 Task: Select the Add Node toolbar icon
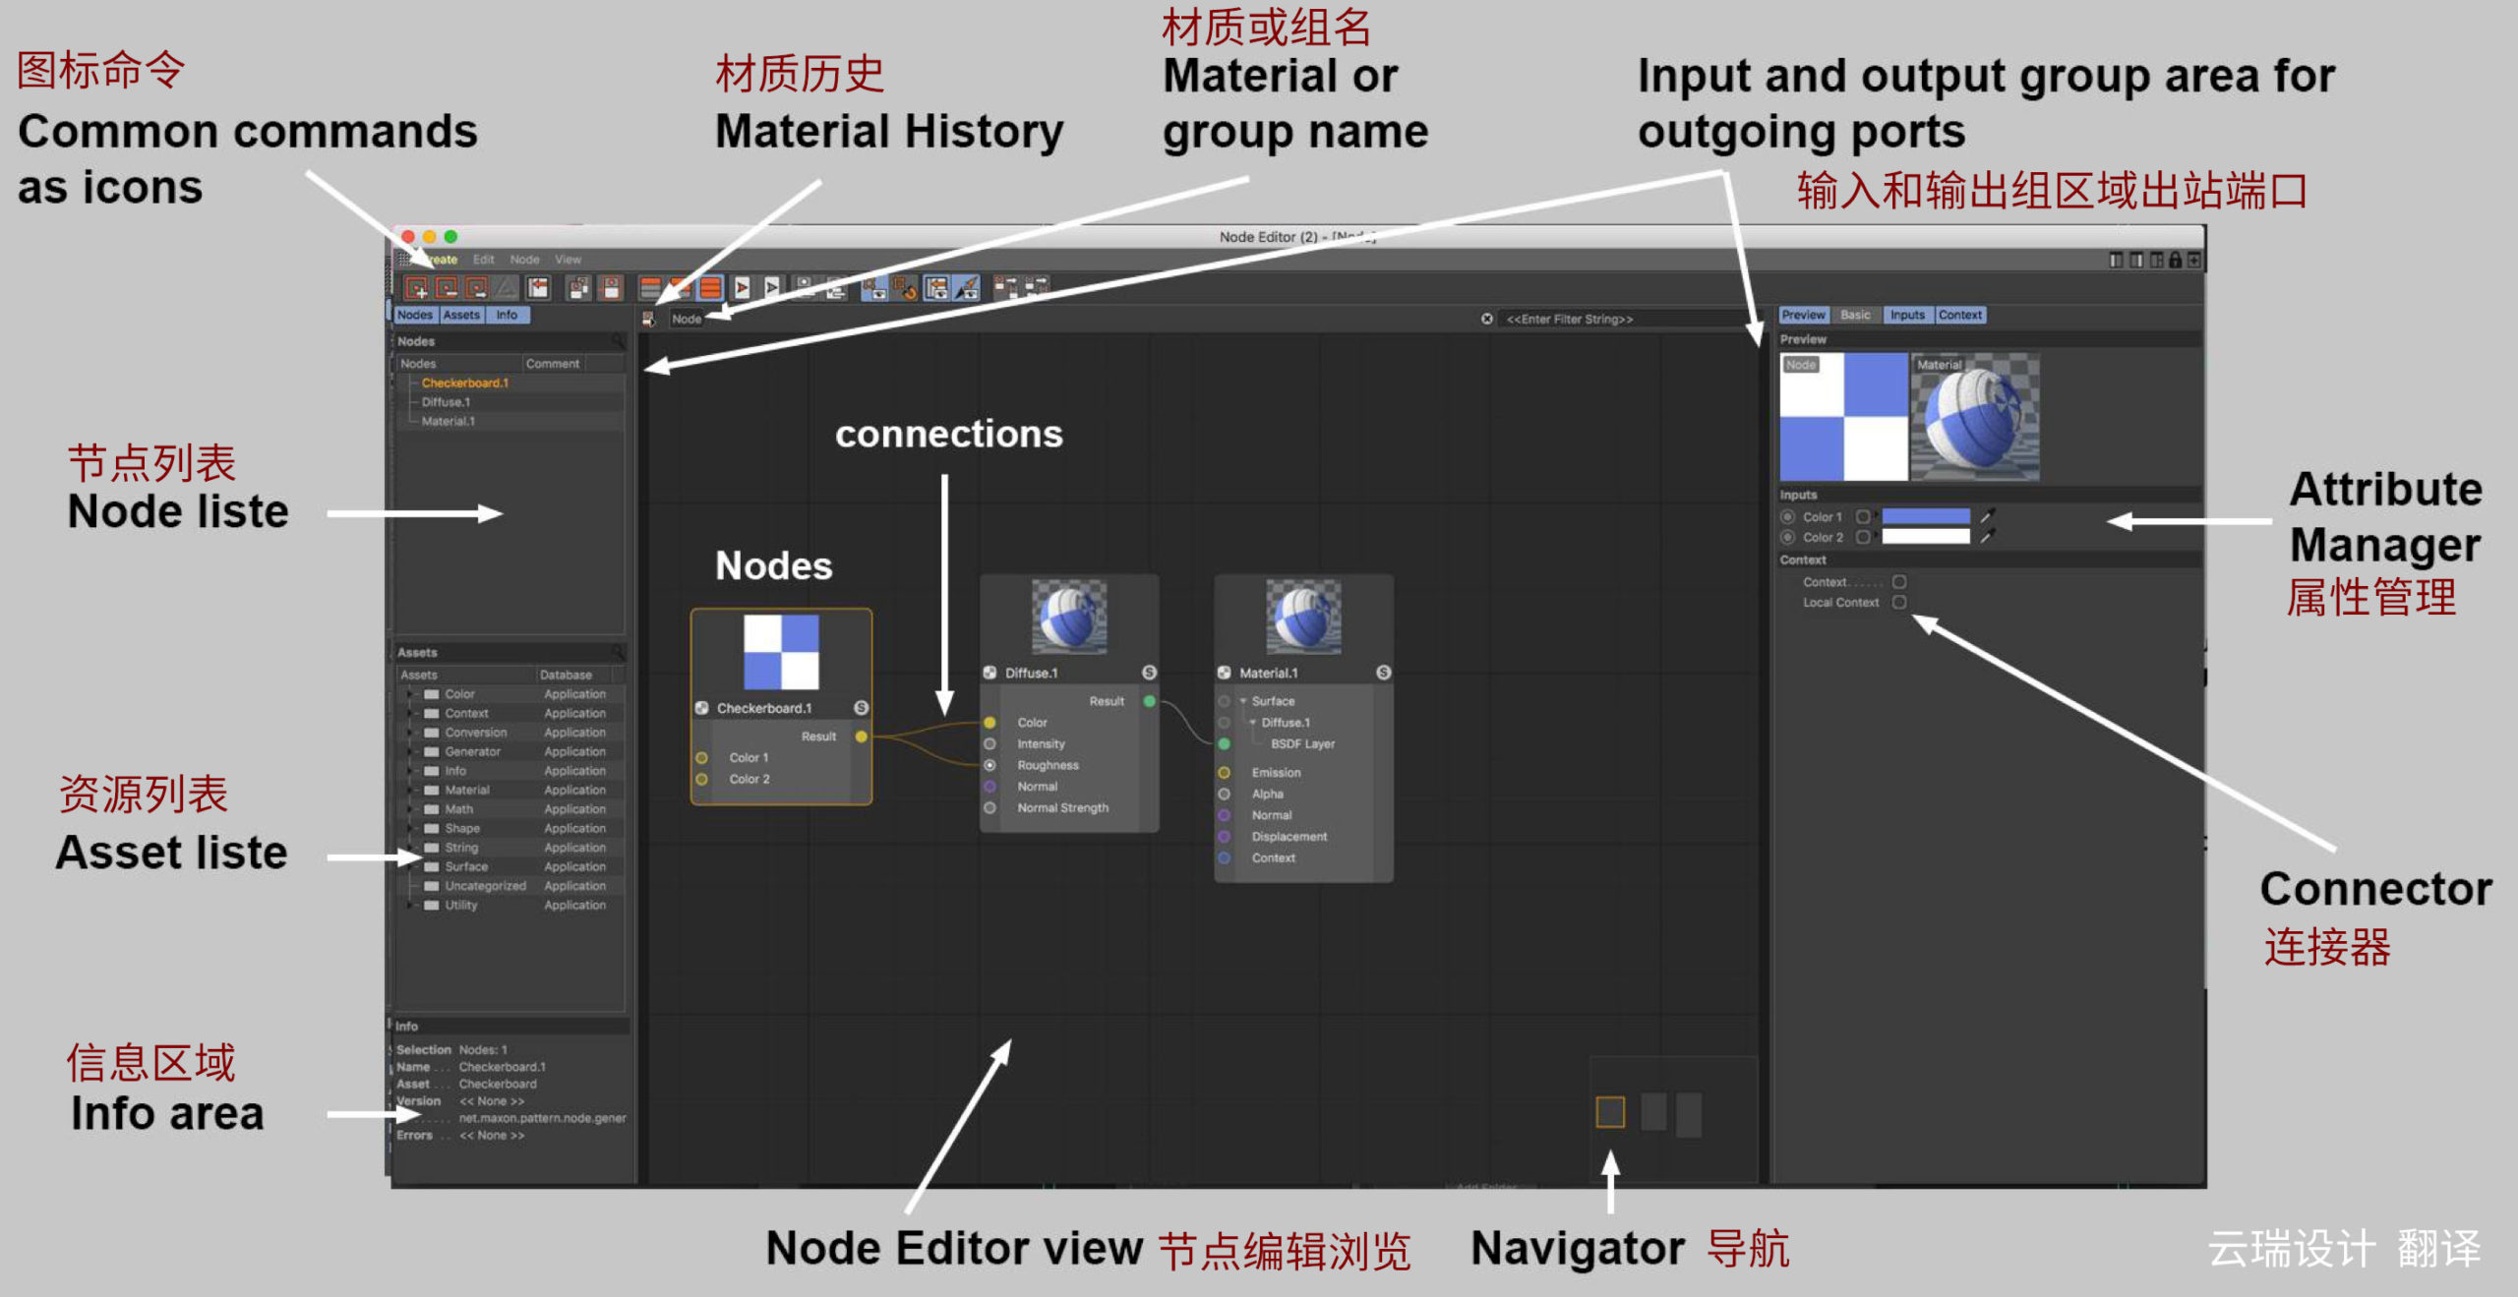(416, 287)
